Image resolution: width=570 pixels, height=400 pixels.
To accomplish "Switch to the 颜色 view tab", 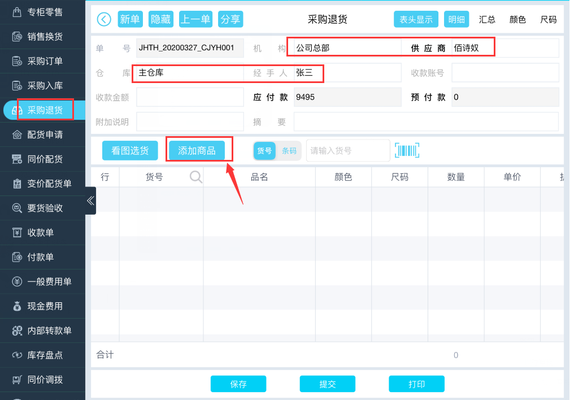I will click(517, 19).
